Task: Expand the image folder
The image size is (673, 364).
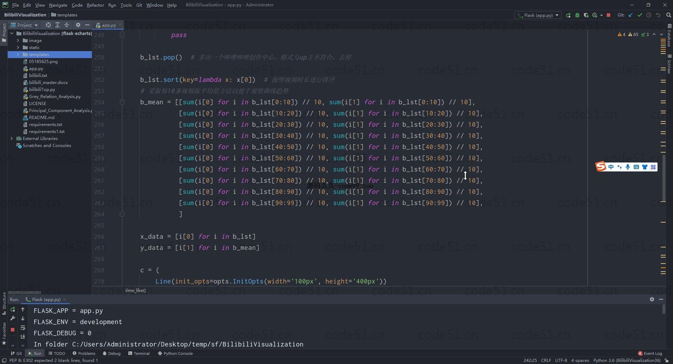Action: [18, 41]
